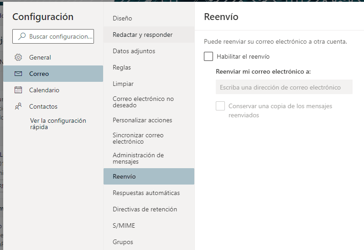
Task: Go to S/MIME settings
Action: [124, 225]
